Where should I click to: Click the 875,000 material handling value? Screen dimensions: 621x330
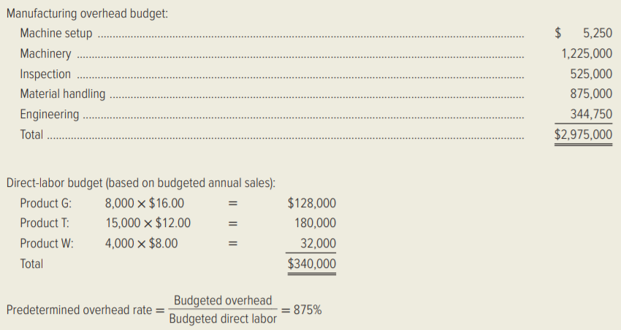pos(591,93)
